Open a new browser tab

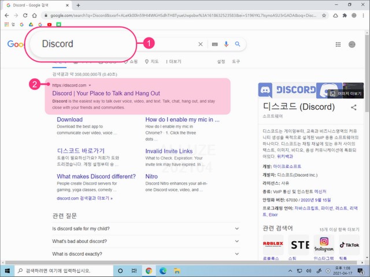79,5
